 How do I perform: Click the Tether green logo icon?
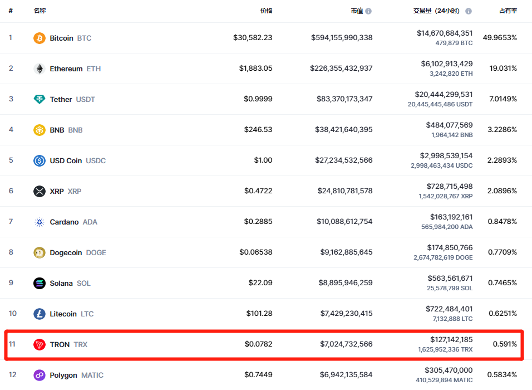[x=39, y=99]
